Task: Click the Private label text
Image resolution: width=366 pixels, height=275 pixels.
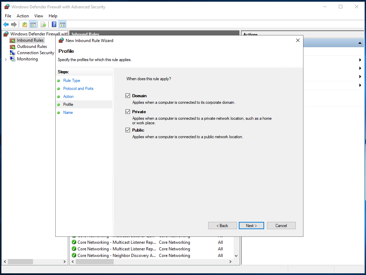Action: click(x=139, y=111)
